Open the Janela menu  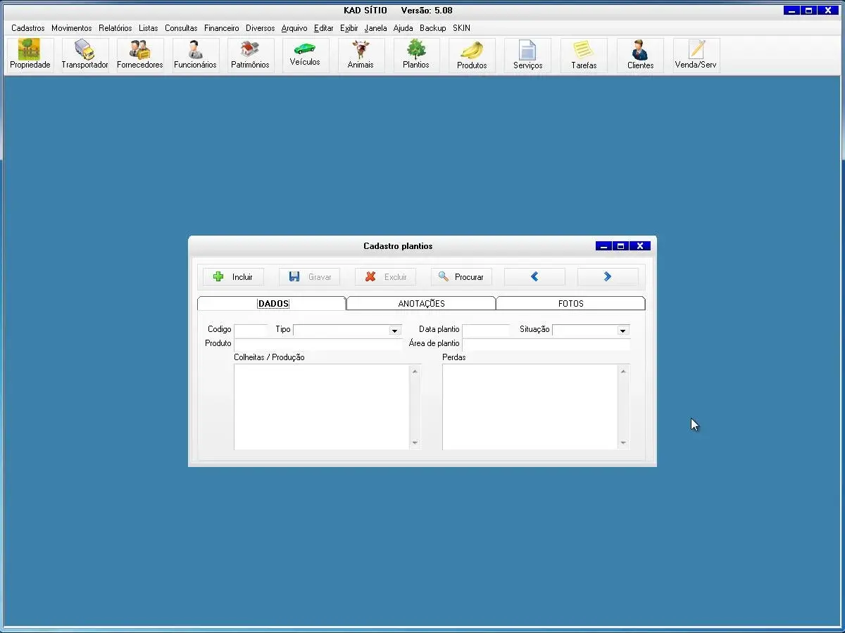point(376,28)
